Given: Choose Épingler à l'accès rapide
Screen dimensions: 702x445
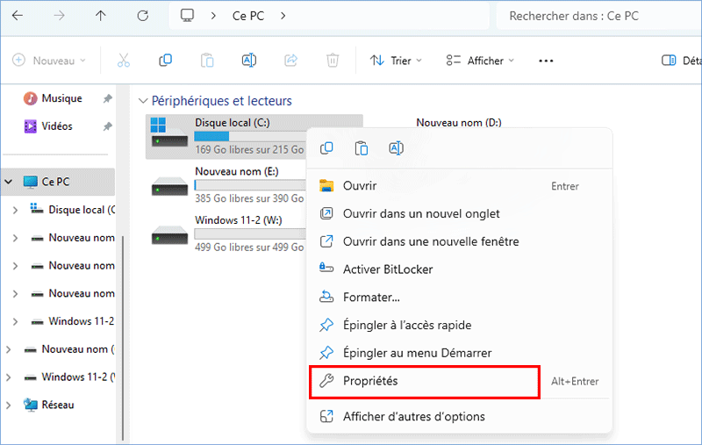Looking at the screenshot, I should 459,325.
